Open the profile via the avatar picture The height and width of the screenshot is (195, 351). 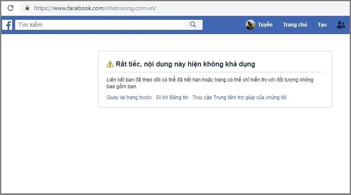[x=251, y=25]
